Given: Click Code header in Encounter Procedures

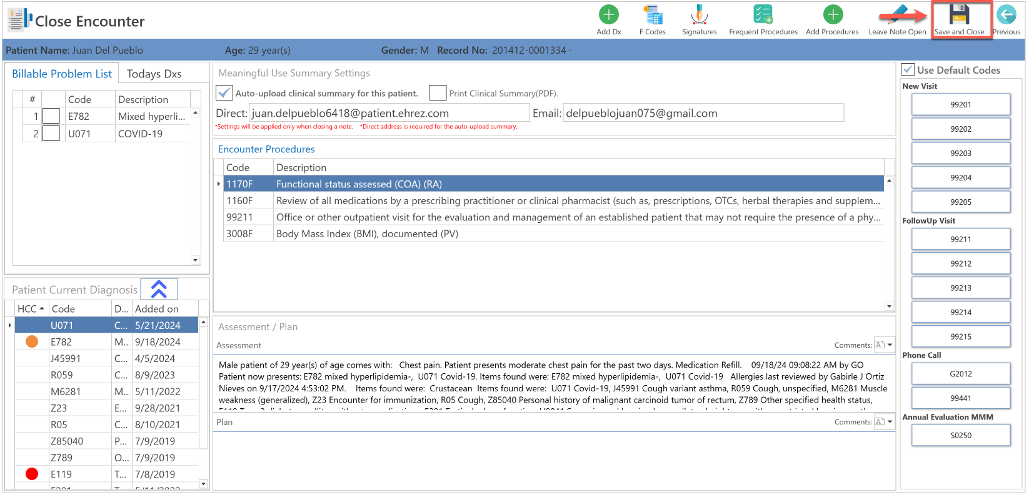Looking at the screenshot, I should click(x=249, y=167).
